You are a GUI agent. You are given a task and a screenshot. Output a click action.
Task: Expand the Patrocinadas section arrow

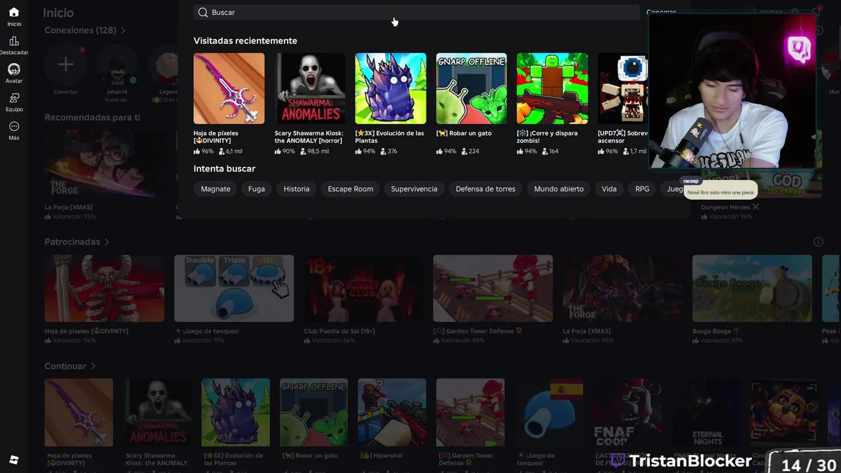[106, 242]
